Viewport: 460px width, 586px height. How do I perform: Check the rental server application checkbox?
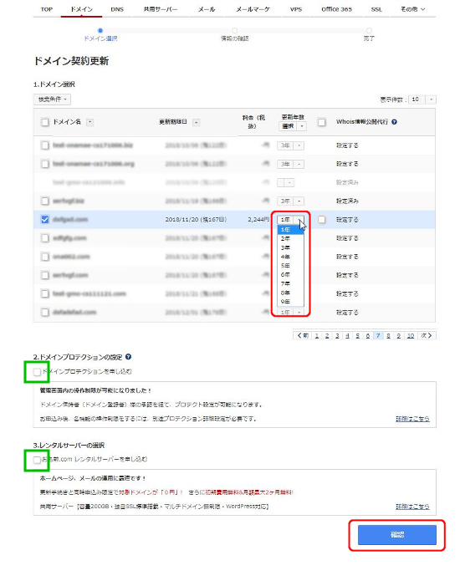click(37, 460)
